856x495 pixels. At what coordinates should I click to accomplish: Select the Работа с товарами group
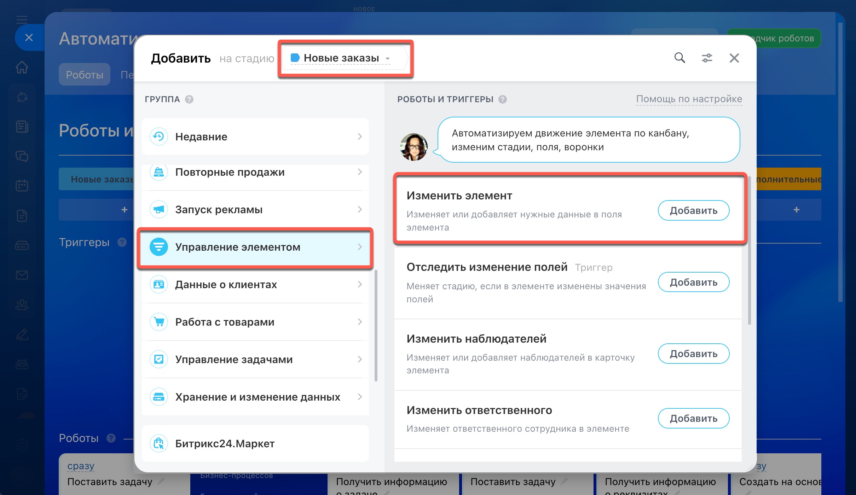[x=255, y=322]
